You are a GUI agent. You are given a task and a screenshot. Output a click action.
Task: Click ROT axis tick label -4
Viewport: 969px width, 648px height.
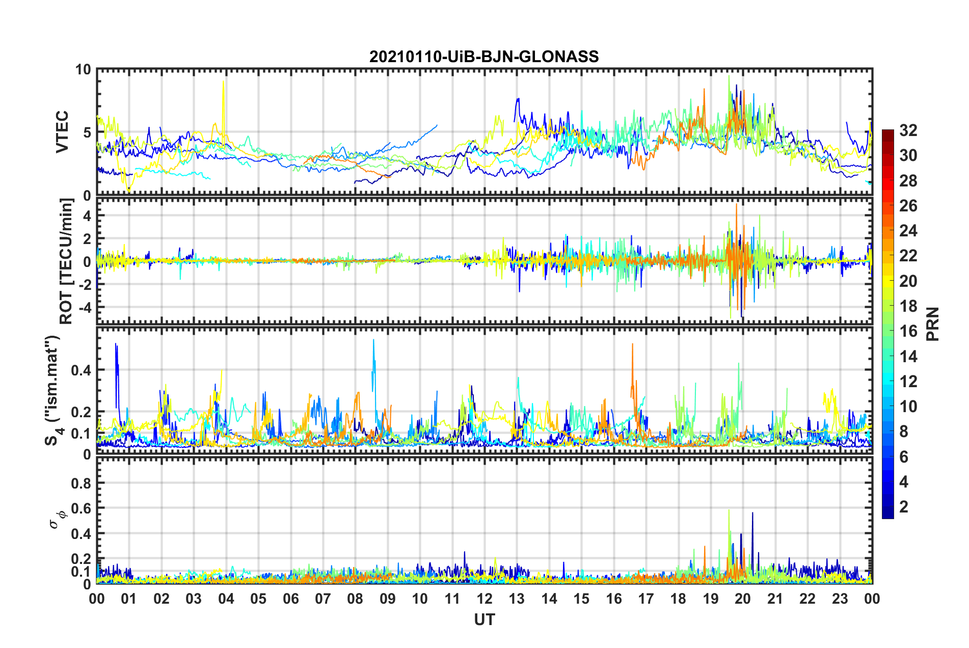click(85, 308)
